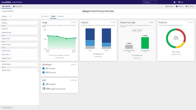Switch to the PowerUp tab
Screen dimensions: 196x110
(60, 16)
